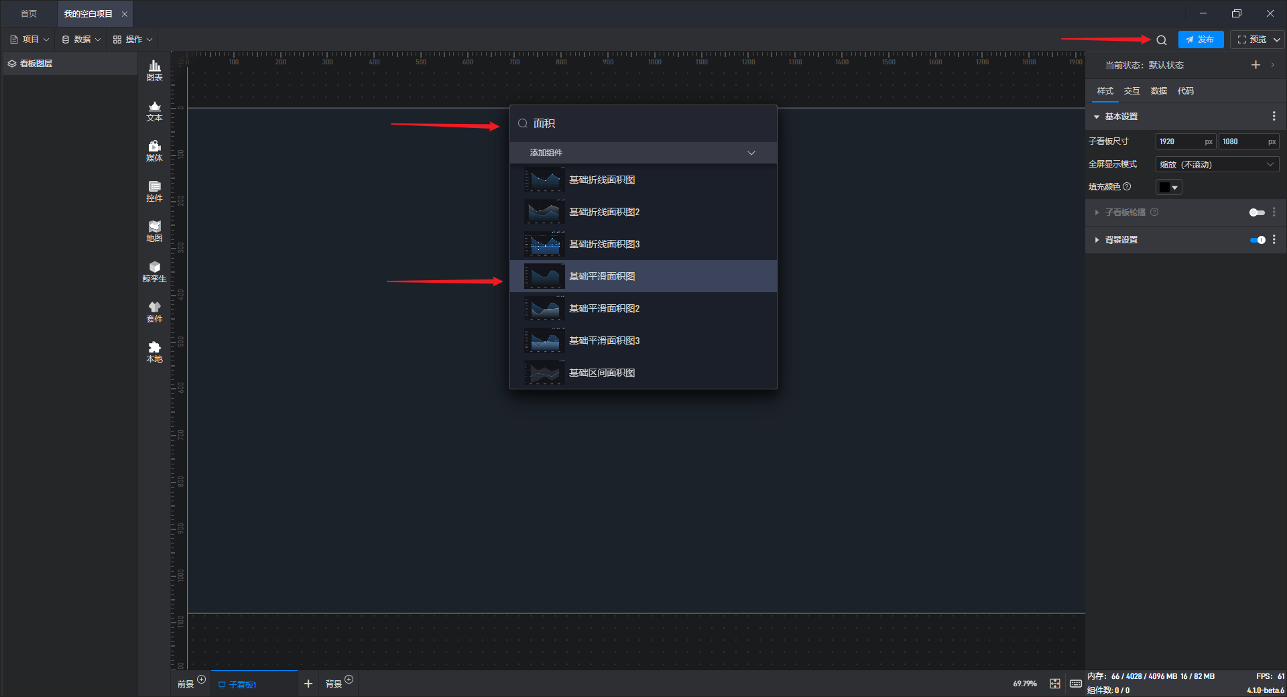
Task: Open the 媒体 media components panel
Action: pos(154,151)
